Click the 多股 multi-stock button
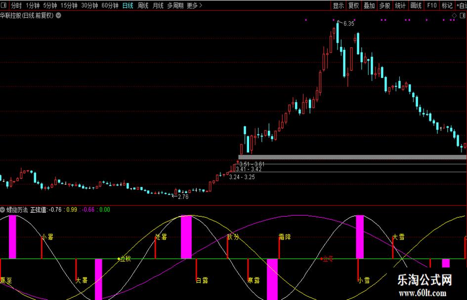The width and height of the screenshot is (467, 300). coord(385,5)
